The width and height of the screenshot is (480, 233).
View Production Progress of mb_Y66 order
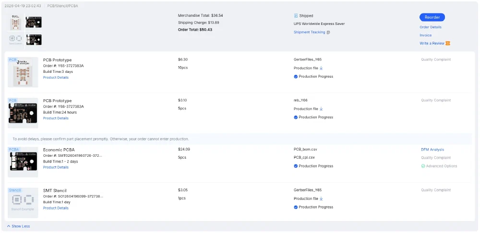313,117
